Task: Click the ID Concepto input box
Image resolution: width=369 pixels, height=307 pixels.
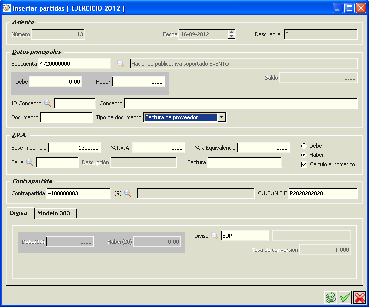Action: coord(75,103)
